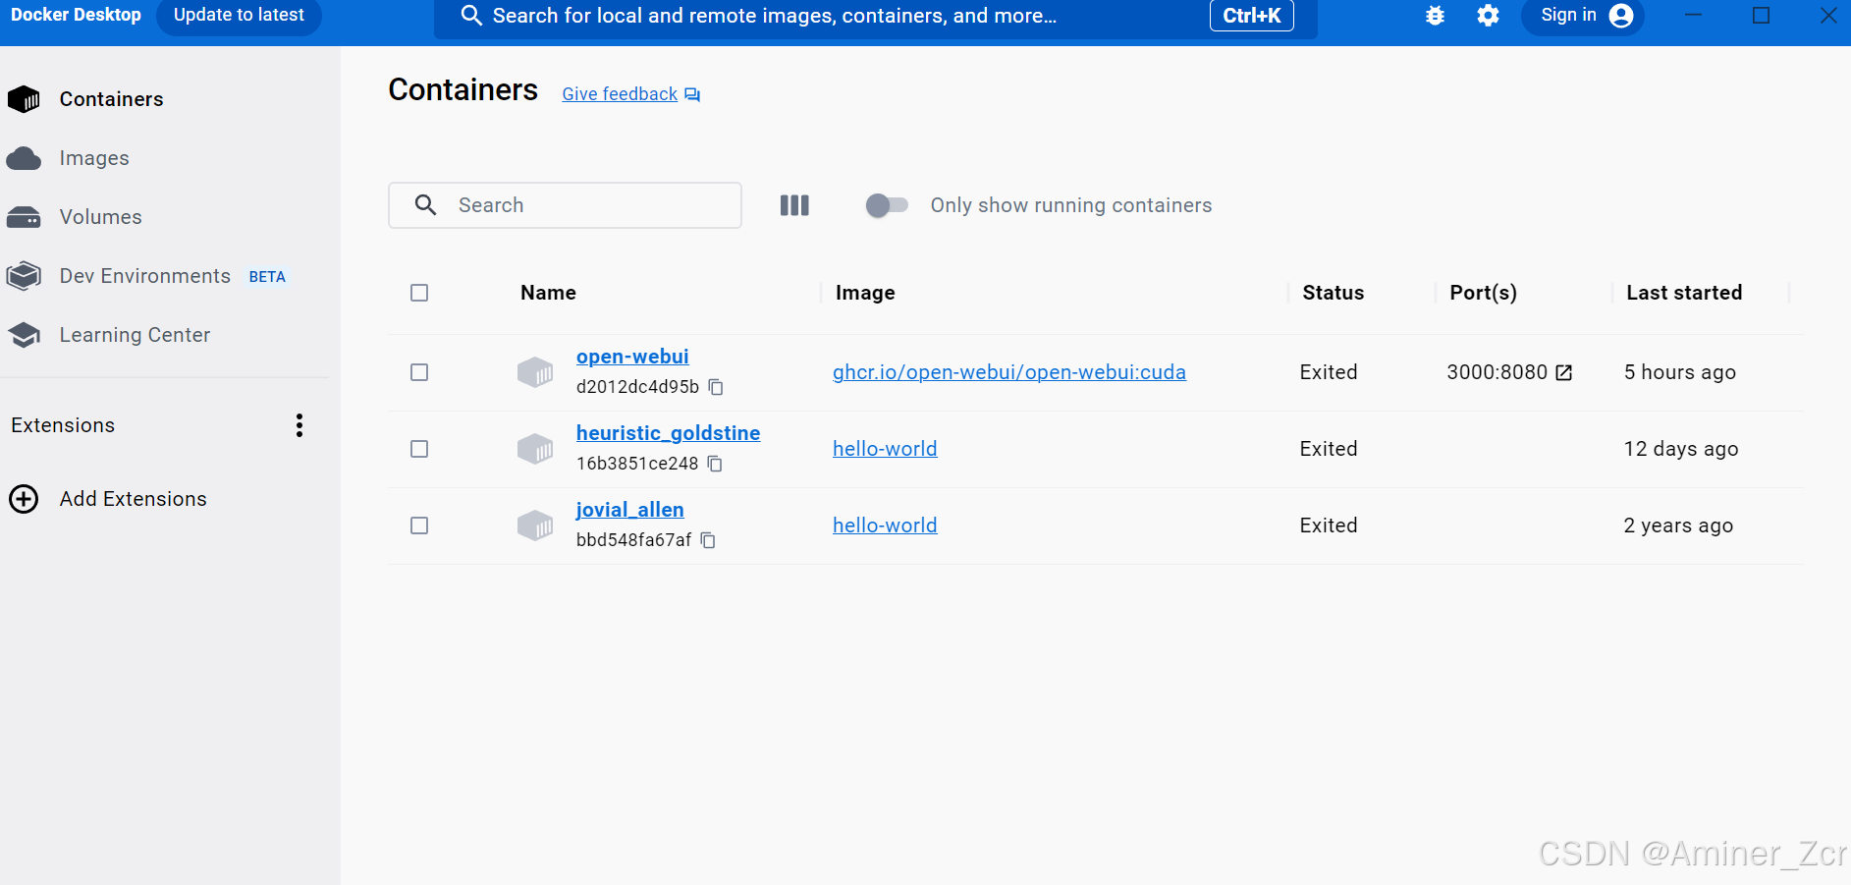Open the settings gear icon
The width and height of the screenshot is (1851, 885).
1488,16
